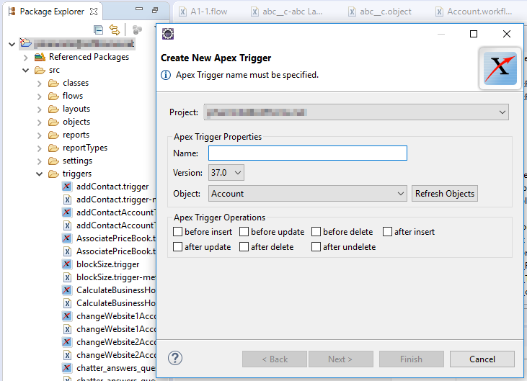Collapse the project root tree node
The width and height of the screenshot is (527, 381).
[12, 44]
